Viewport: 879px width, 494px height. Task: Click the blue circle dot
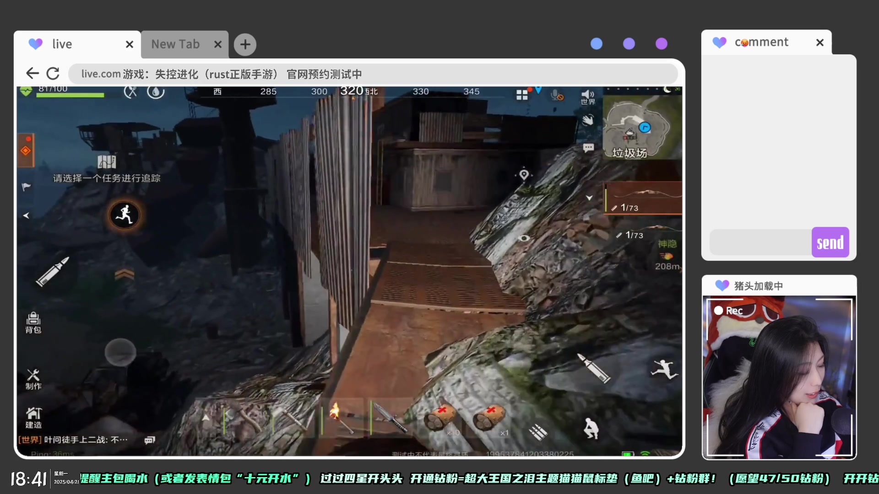[597, 43]
